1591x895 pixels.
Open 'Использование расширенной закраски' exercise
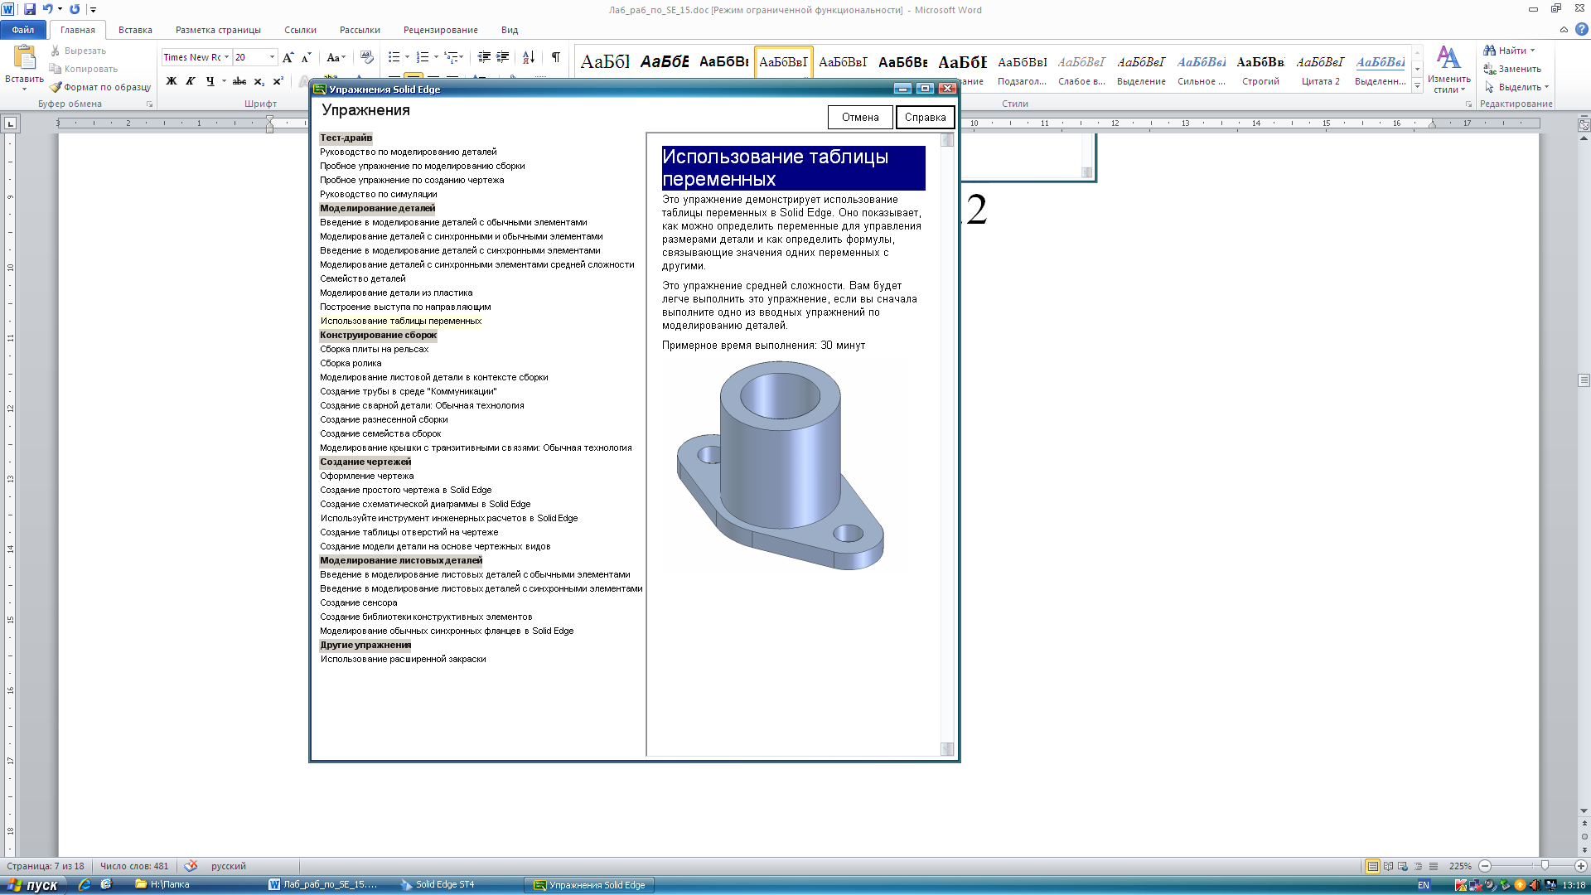coord(403,659)
